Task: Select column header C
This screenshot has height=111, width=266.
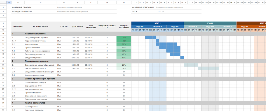Action: coord(41,2)
